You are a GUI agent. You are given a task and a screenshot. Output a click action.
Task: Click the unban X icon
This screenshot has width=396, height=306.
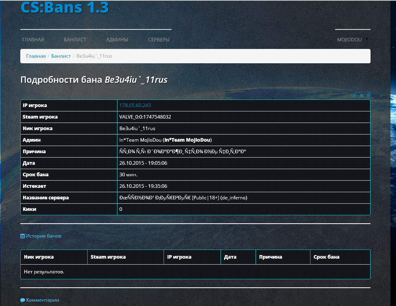point(361,96)
